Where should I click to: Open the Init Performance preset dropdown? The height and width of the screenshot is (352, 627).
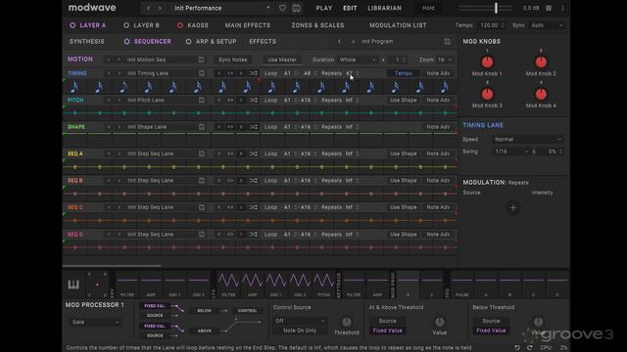(222, 8)
